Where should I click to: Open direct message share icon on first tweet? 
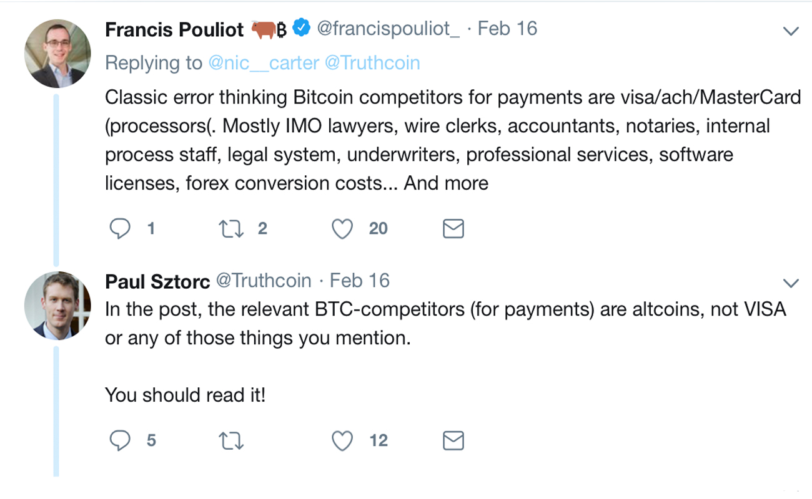(x=453, y=229)
